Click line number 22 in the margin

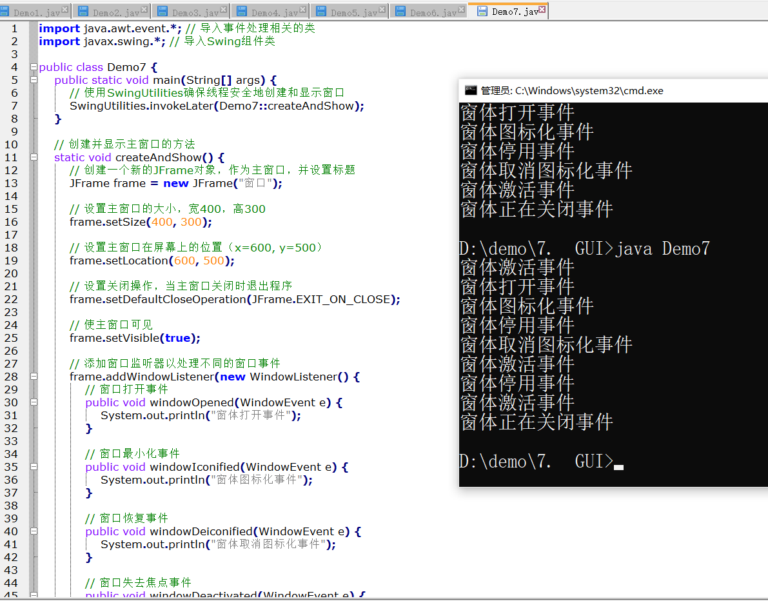tap(12, 299)
